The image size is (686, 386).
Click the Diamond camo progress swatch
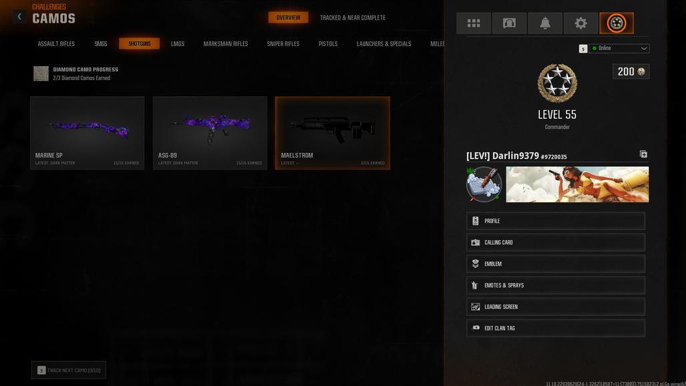[41, 73]
